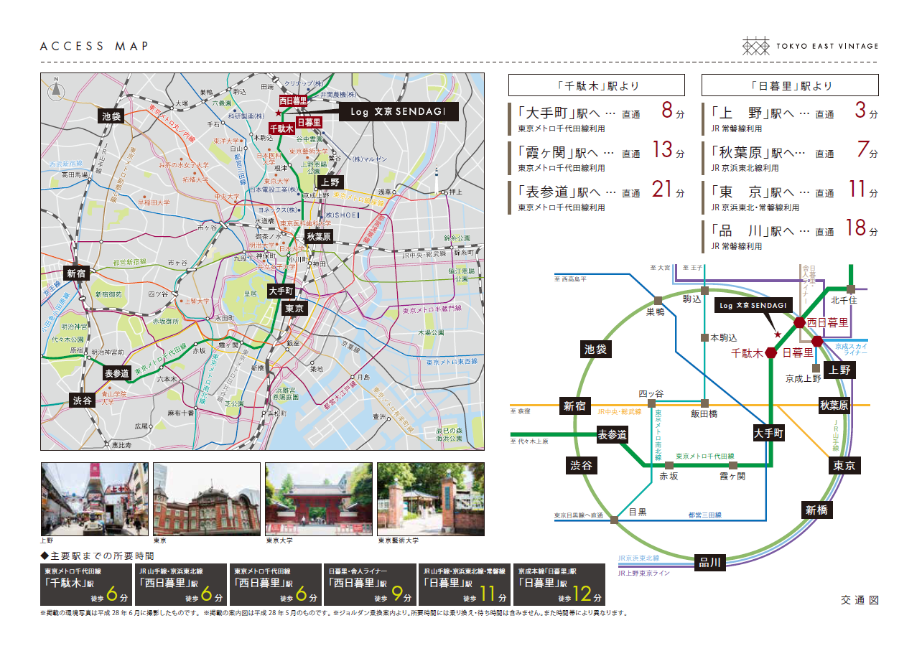Click the 京成本線 日暮里駅 徒歩12分 box
This screenshot has width=922, height=646.
pos(559,584)
